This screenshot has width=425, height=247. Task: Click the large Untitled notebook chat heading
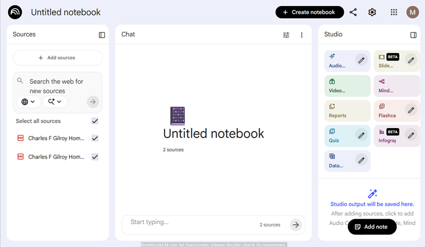click(213, 134)
